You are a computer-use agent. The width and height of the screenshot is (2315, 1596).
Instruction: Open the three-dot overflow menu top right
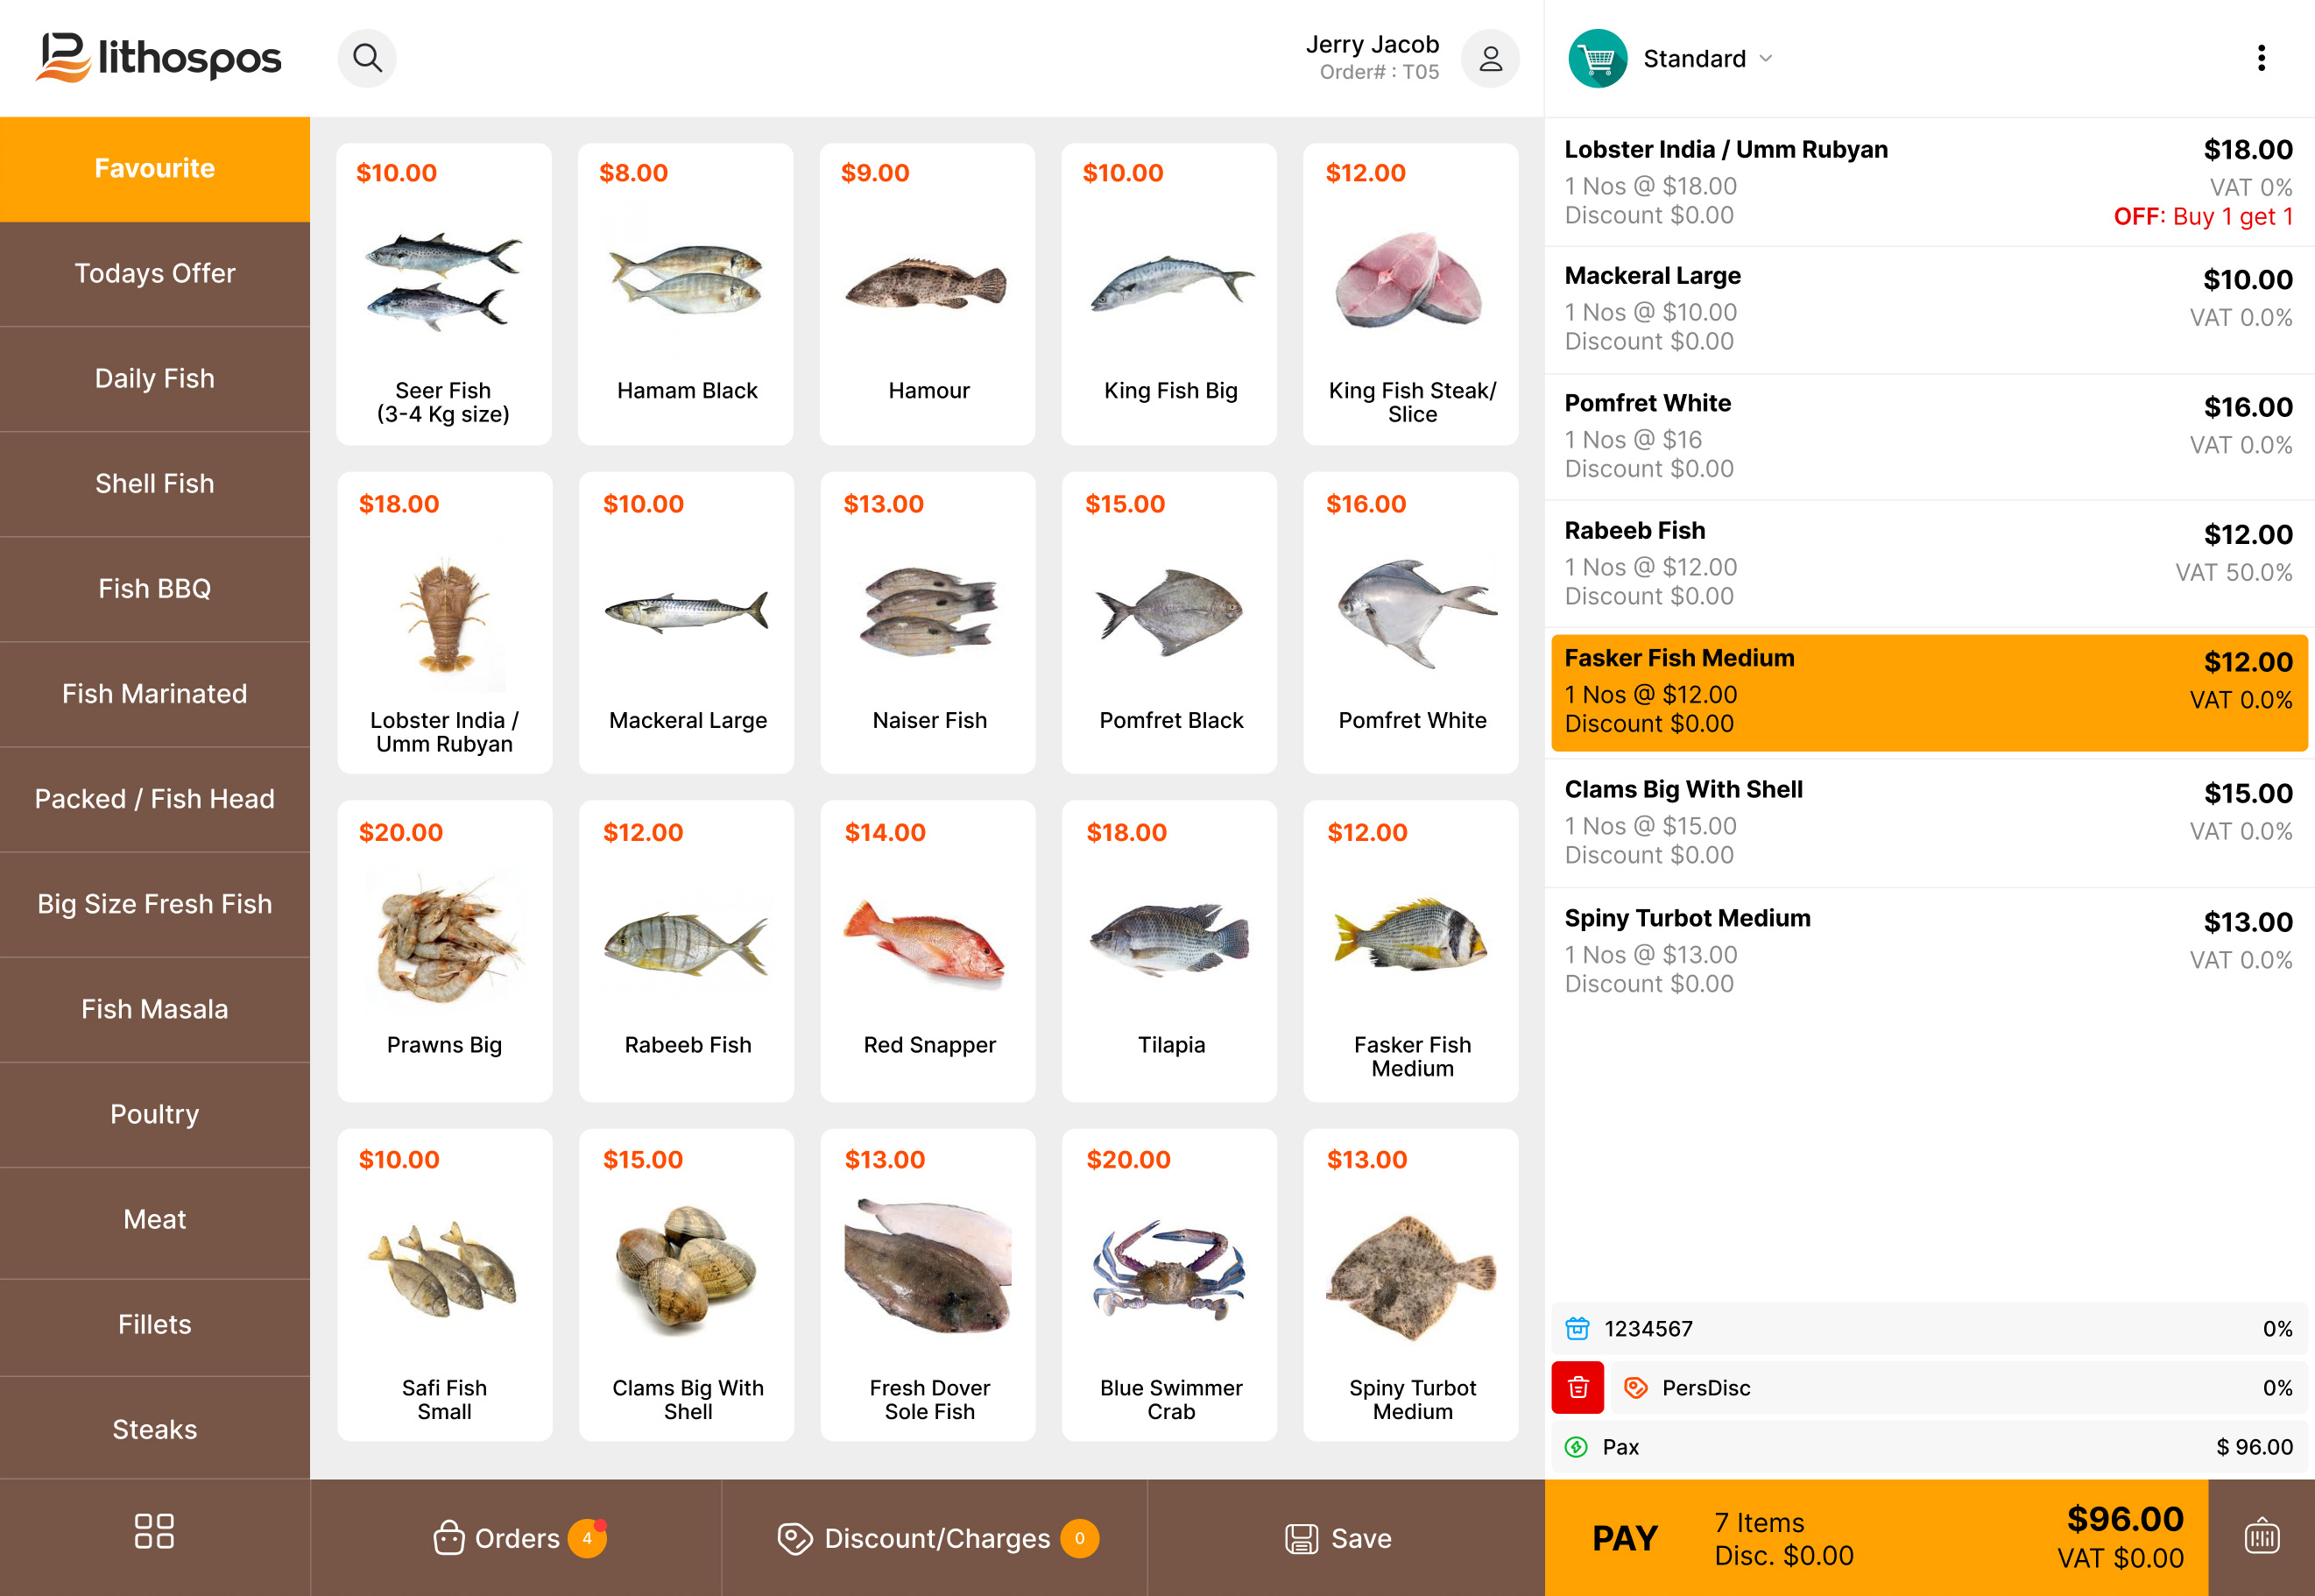(x=2261, y=58)
